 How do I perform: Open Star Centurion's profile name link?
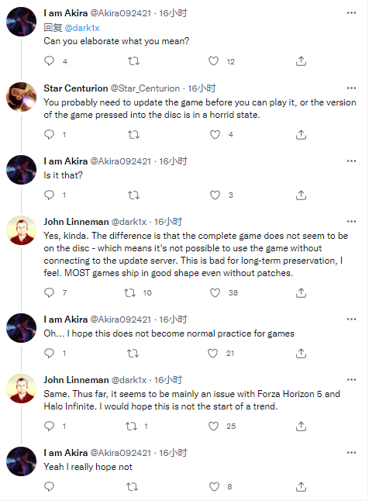pyautogui.click(x=76, y=88)
